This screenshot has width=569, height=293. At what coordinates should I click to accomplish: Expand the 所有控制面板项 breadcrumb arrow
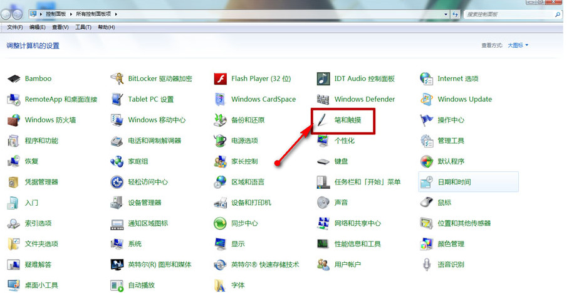117,13
